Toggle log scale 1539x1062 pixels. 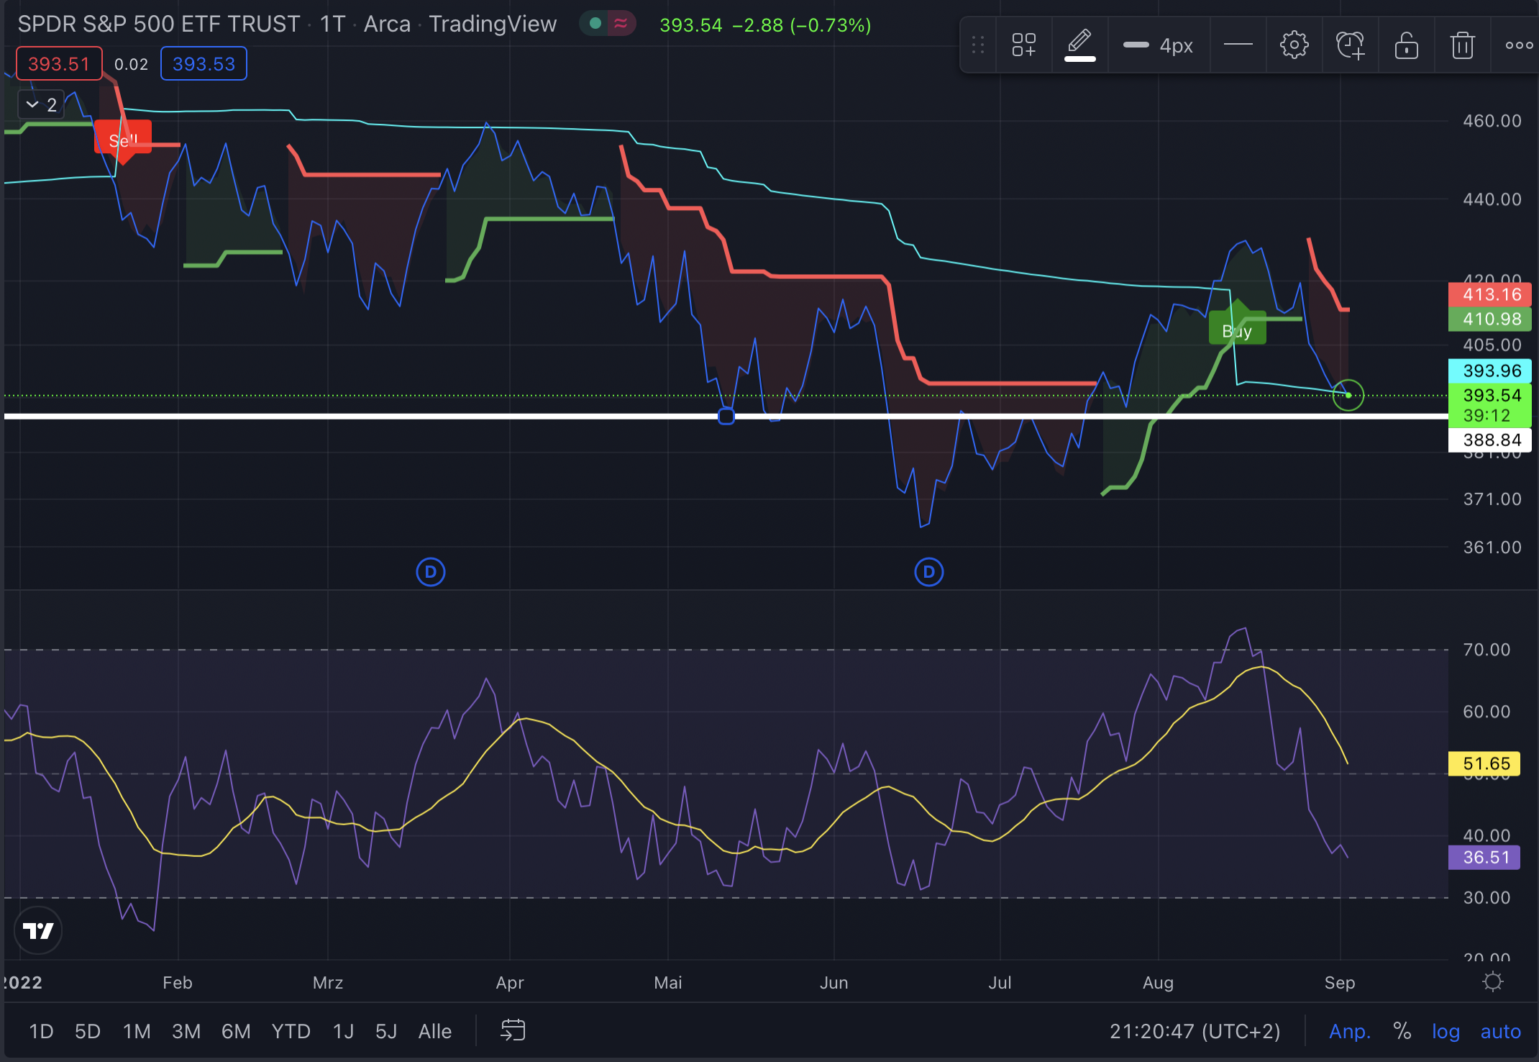(1446, 1031)
